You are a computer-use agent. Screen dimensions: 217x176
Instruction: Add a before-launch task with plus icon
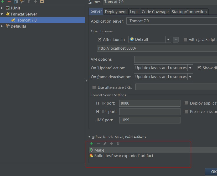click(92, 144)
